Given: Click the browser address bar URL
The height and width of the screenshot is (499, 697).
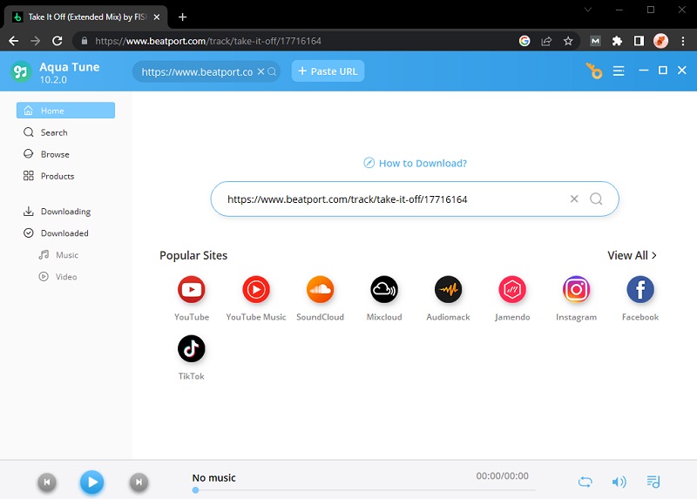Looking at the screenshot, I should 208,41.
